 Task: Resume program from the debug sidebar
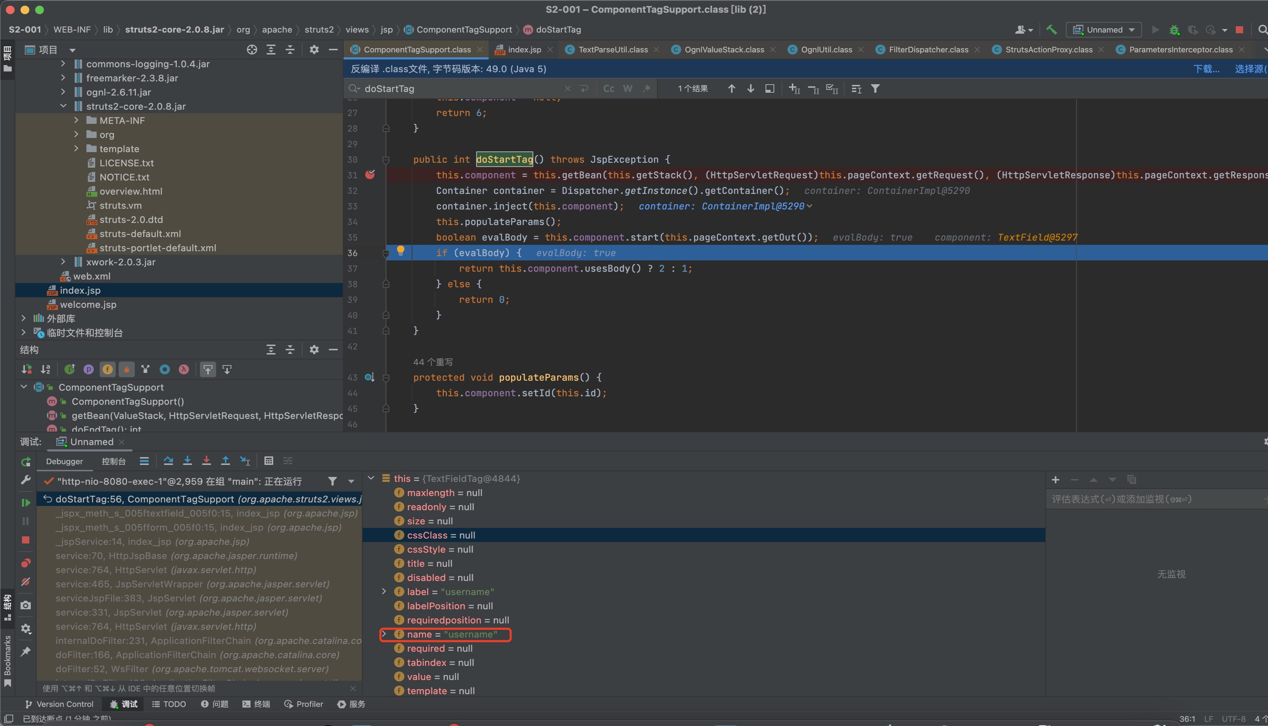click(26, 503)
